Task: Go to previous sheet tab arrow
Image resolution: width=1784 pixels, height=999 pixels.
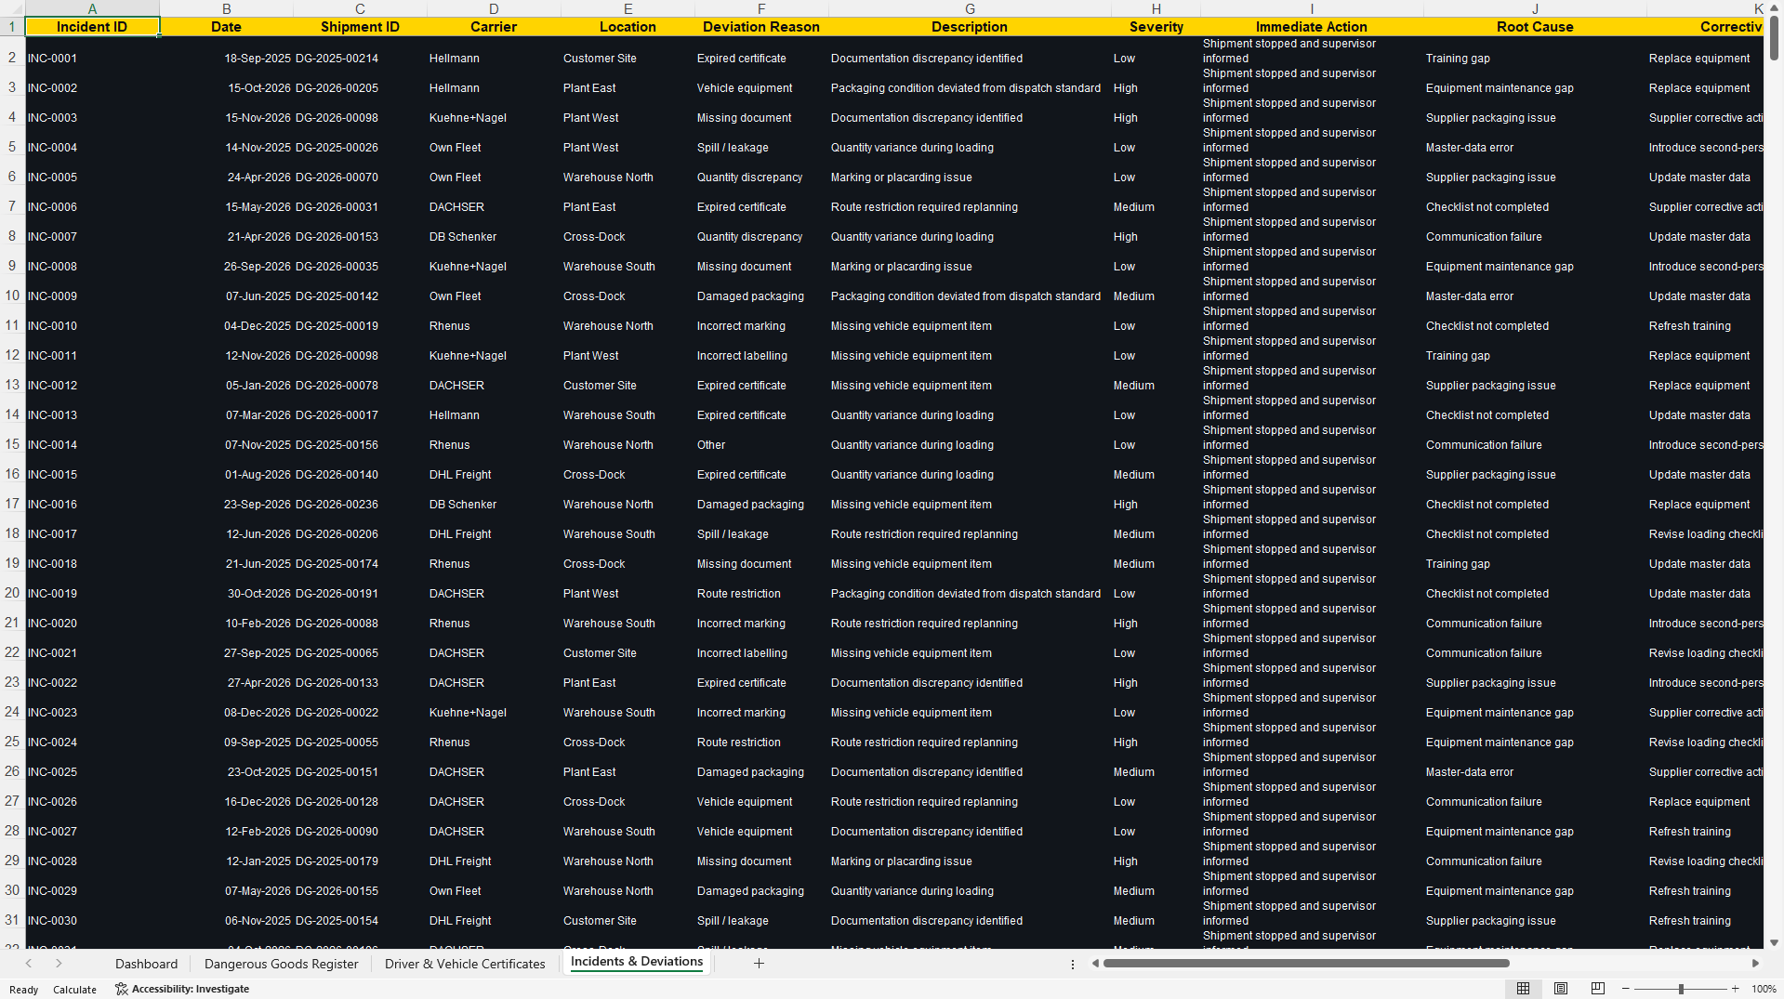Action: pyautogui.click(x=29, y=964)
